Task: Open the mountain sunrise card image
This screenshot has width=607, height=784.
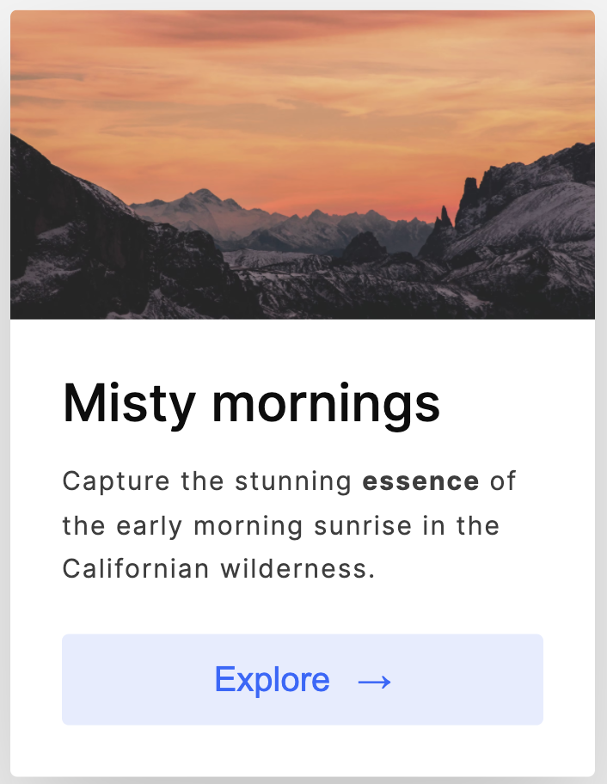Action: tap(303, 164)
